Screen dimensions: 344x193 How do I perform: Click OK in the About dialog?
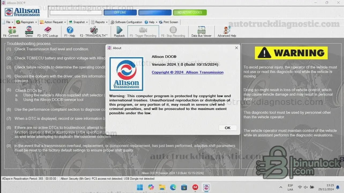[228, 128]
